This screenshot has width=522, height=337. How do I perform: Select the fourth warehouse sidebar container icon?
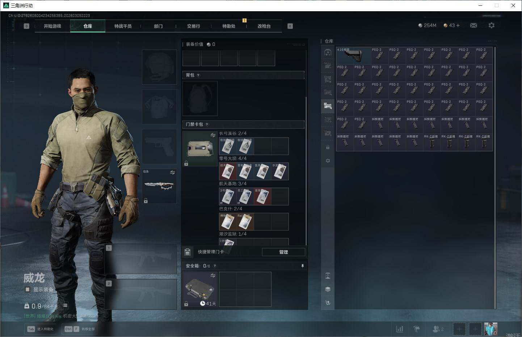[x=328, y=92]
